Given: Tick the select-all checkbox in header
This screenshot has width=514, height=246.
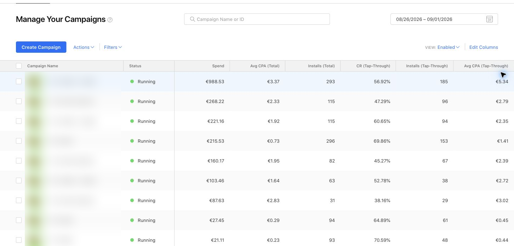Looking at the screenshot, I should click(19, 66).
